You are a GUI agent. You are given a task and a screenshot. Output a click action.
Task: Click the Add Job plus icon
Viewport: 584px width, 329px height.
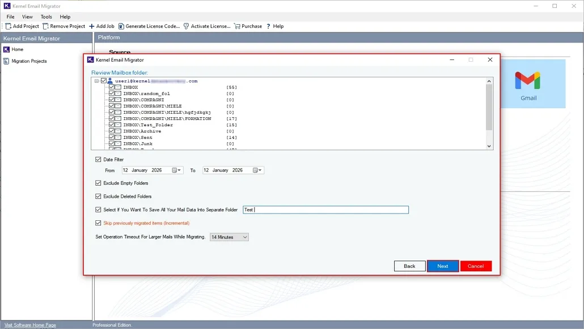(x=92, y=26)
